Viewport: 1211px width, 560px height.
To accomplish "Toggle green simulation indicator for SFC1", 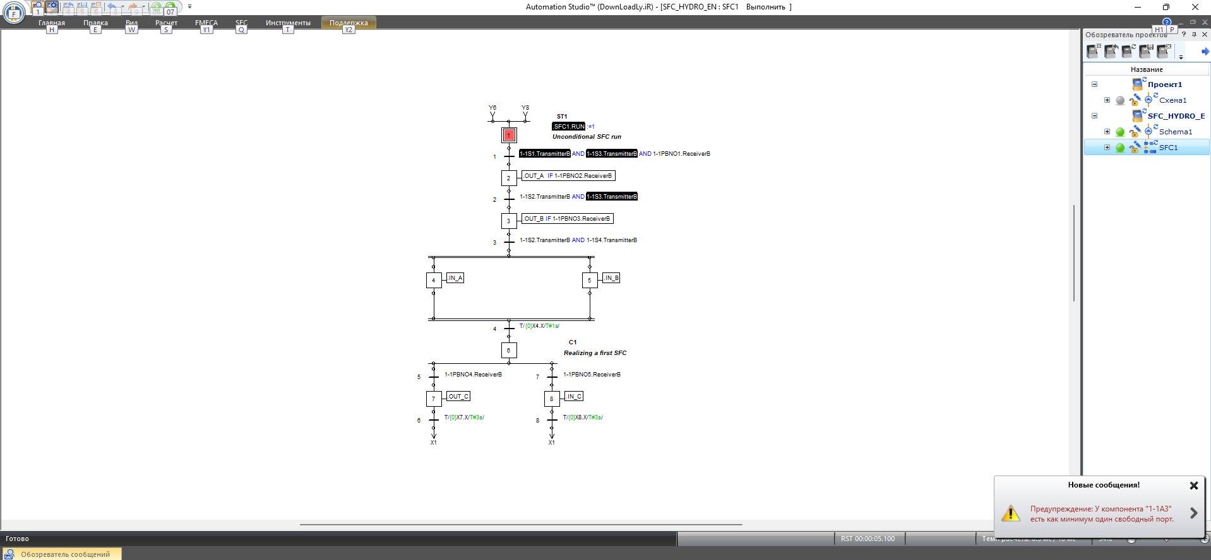I will tap(1120, 148).
